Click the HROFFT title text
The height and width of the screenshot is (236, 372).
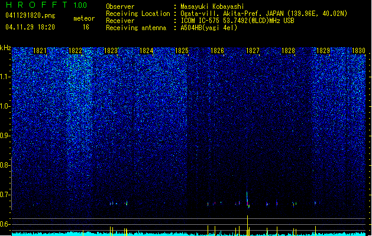pyautogui.click(x=37, y=5)
